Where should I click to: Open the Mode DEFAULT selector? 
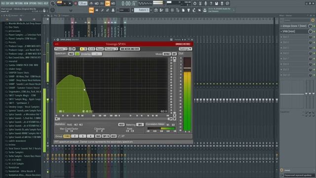click(x=167, y=54)
